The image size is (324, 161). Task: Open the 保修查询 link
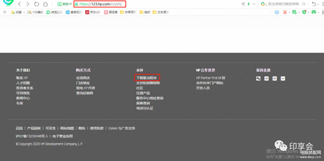143,103
